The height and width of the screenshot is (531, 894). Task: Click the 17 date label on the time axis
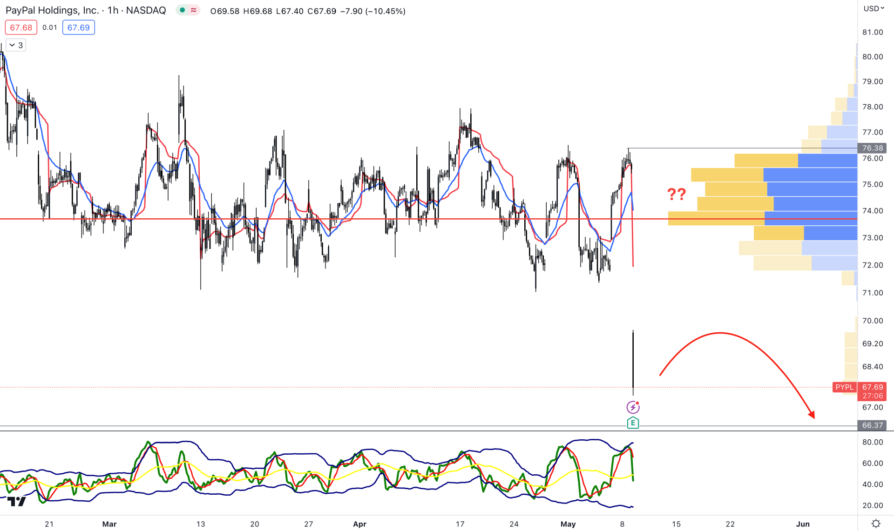coord(460,524)
